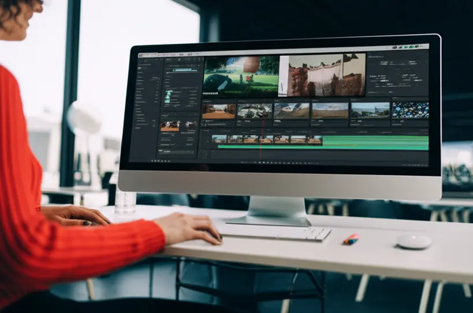Click the first teal clip icon in the left panel list
Image resolution: width=473 pixels, height=313 pixels.
168,93
